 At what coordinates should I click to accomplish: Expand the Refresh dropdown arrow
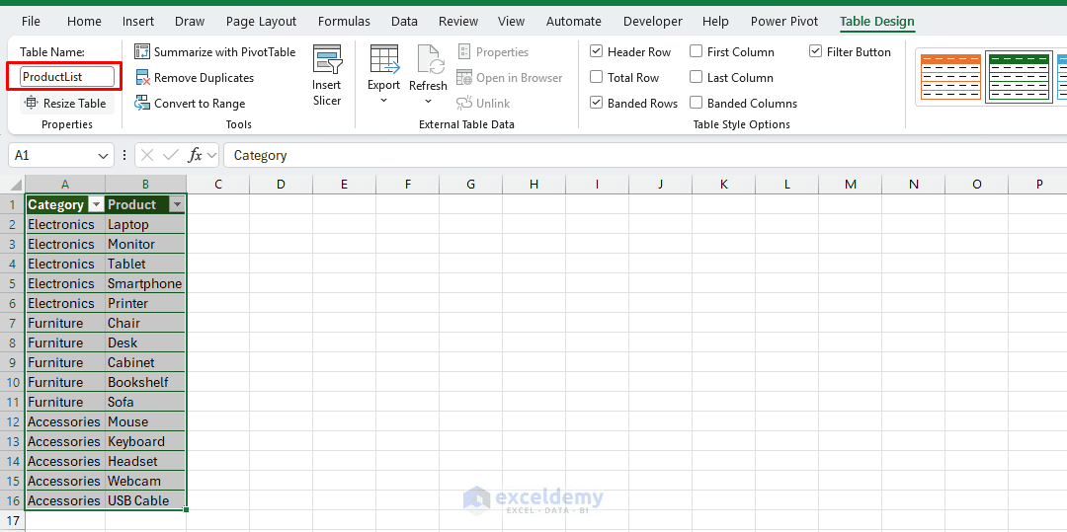click(x=428, y=102)
